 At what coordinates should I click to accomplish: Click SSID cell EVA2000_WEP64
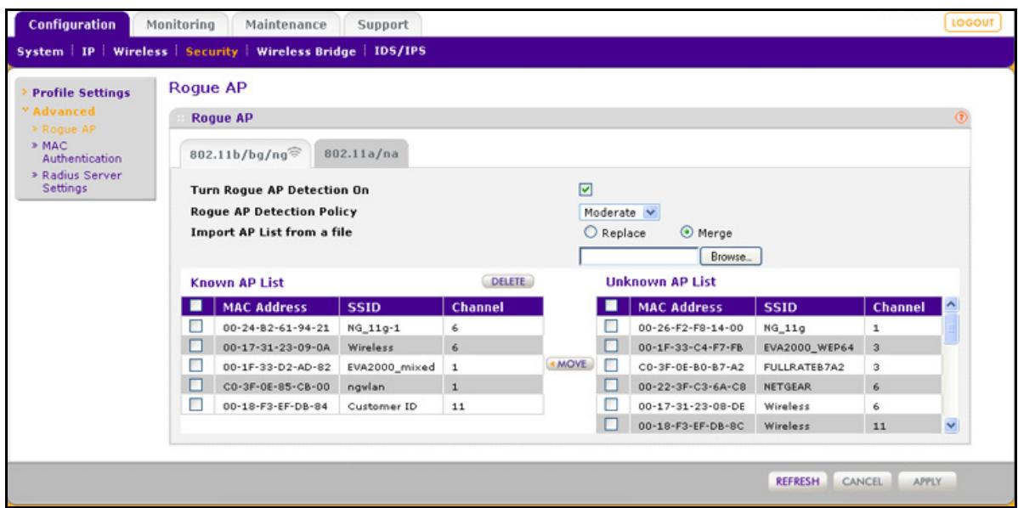pos(808,347)
